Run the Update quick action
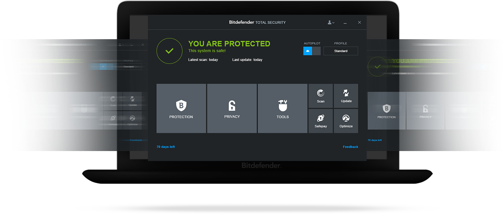This screenshot has height=215, width=503. click(346, 96)
